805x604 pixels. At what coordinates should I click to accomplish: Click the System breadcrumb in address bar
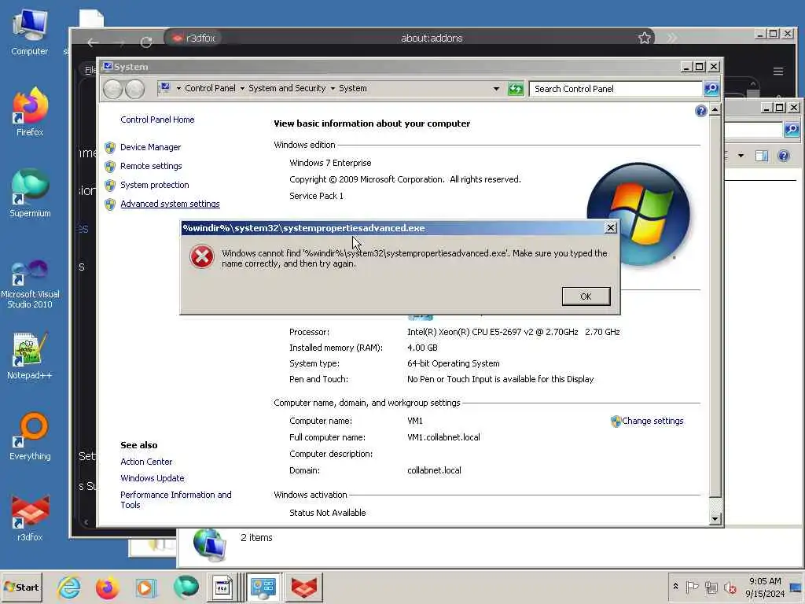click(353, 88)
